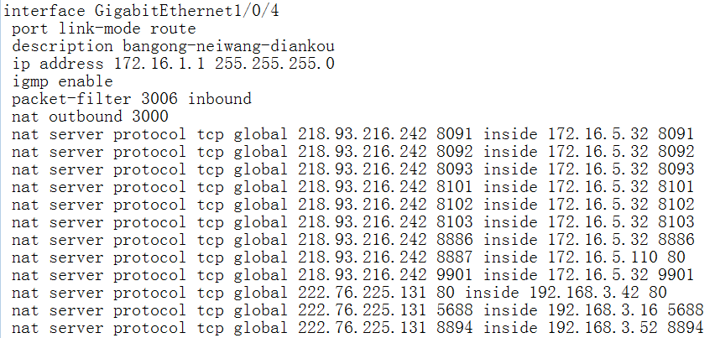Click the nat server line for port 8102

pos(352,205)
